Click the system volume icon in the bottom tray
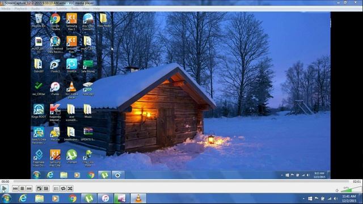 point(336,198)
